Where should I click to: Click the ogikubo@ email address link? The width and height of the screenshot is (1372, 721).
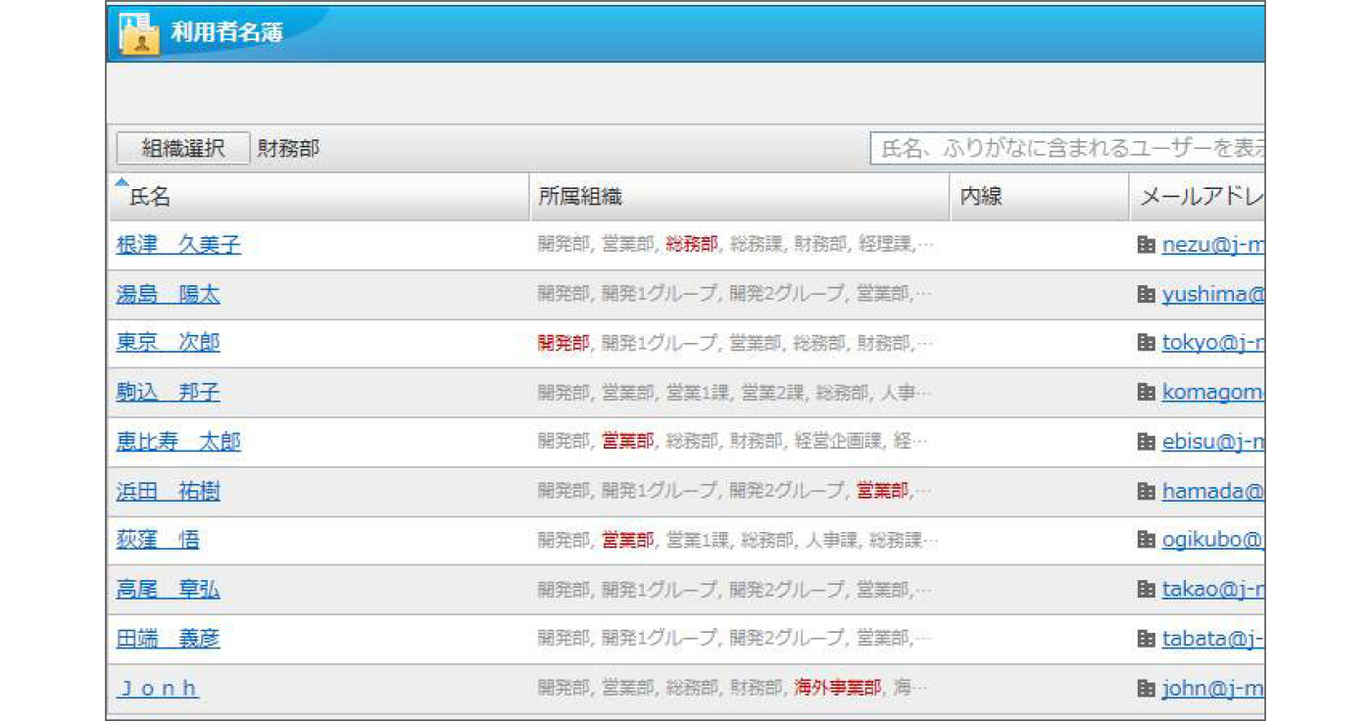click(x=1213, y=540)
